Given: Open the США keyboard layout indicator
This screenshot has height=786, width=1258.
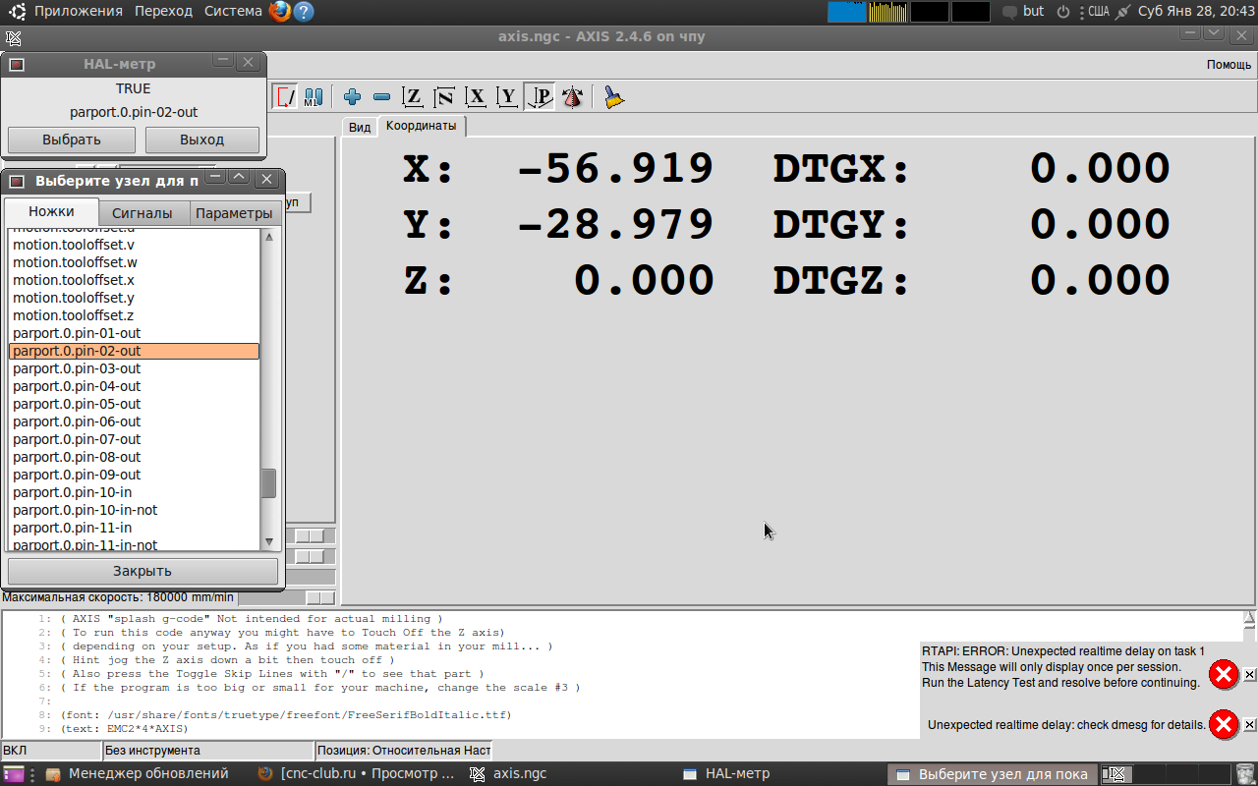Looking at the screenshot, I should 1098,12.
